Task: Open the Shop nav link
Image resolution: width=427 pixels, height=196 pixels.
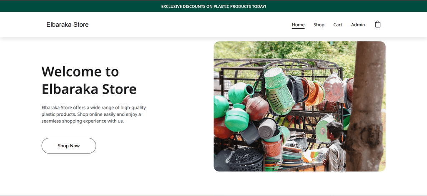Action: 319,25
